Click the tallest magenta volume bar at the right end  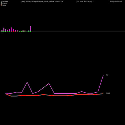[31, 29]
